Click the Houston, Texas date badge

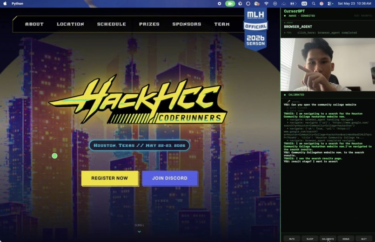click(x=140, y=145)
